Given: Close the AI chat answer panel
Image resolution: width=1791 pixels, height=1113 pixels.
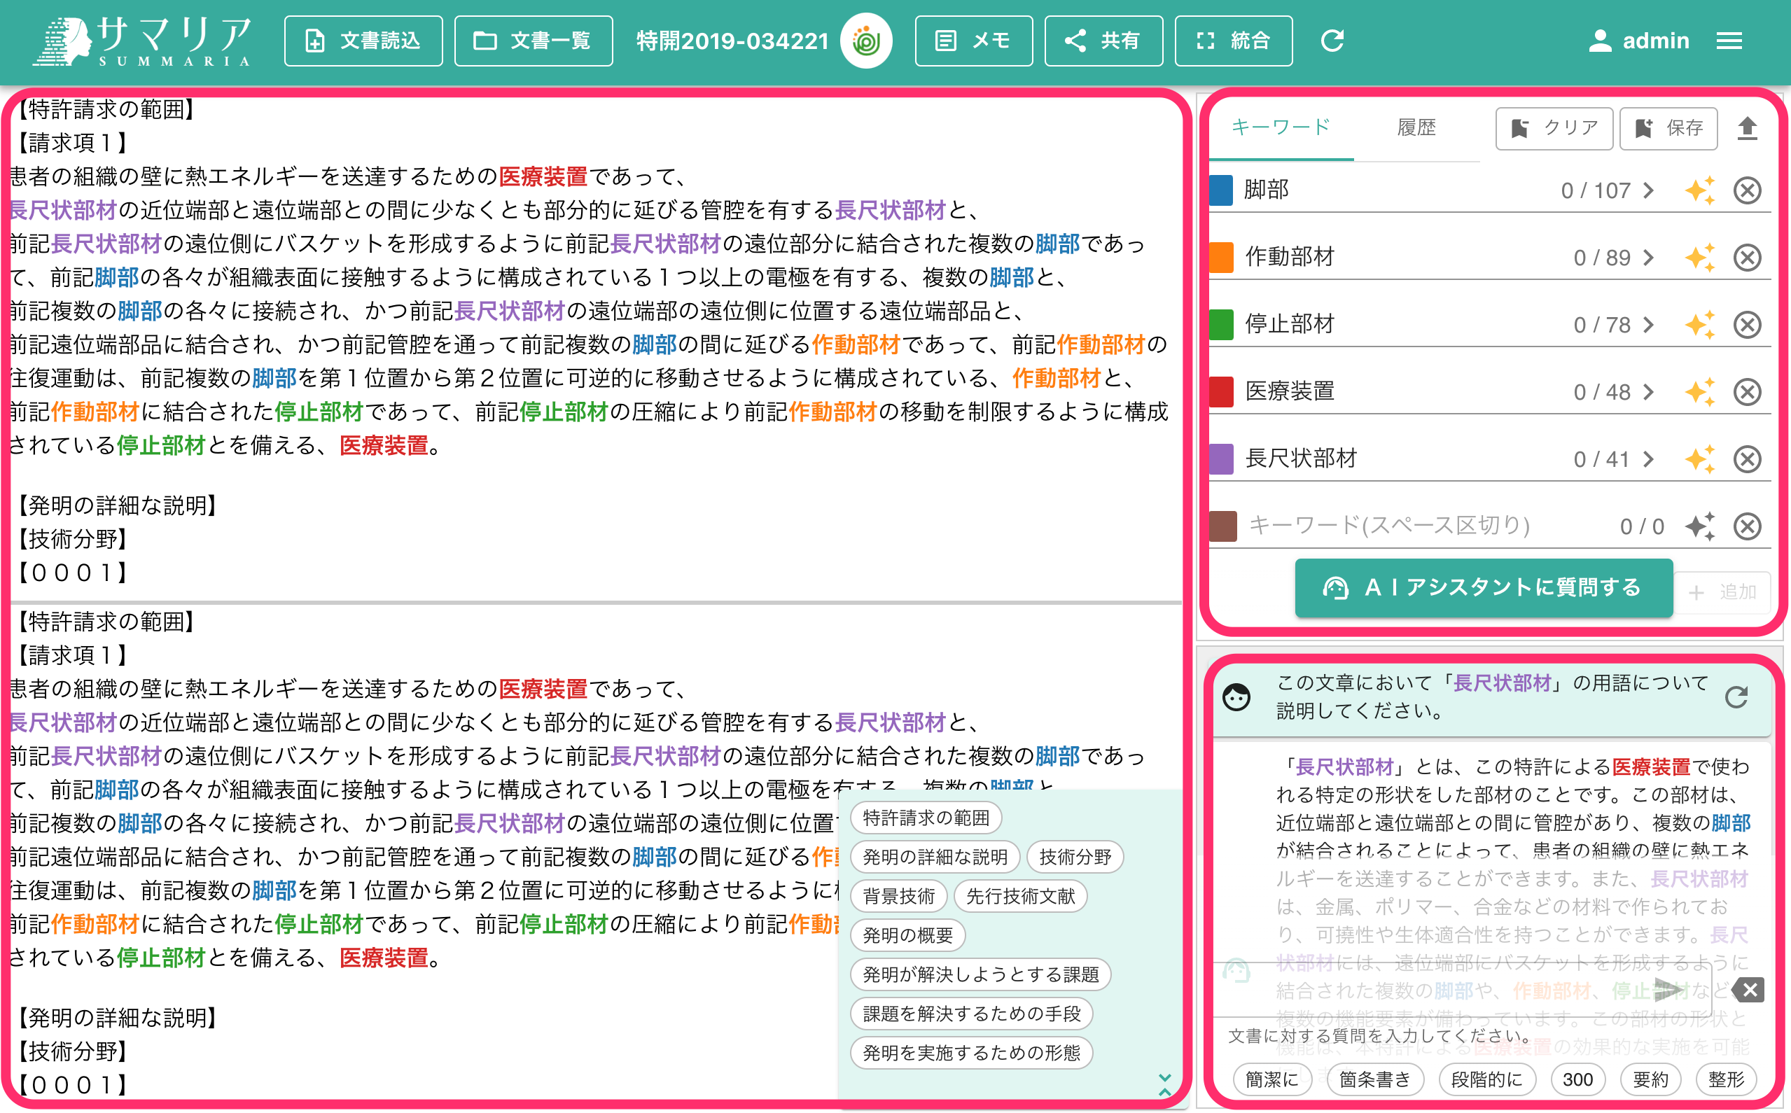Looking at the screenshot, I should click(1750, 990).
